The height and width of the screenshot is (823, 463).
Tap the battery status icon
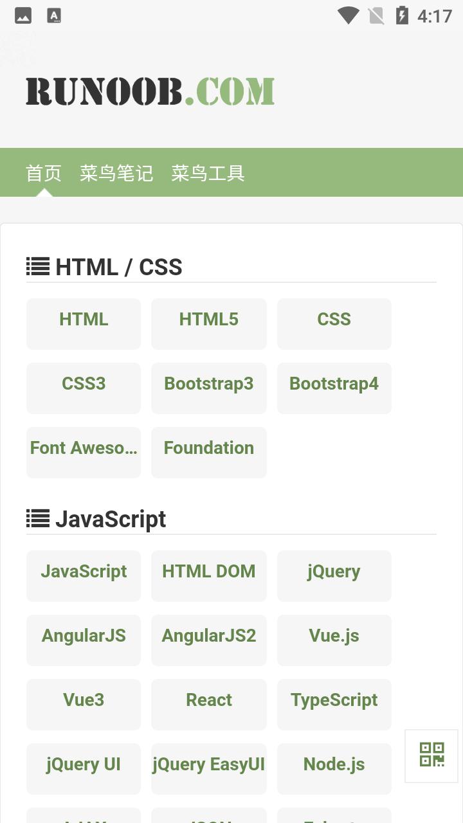coord(402,15)
